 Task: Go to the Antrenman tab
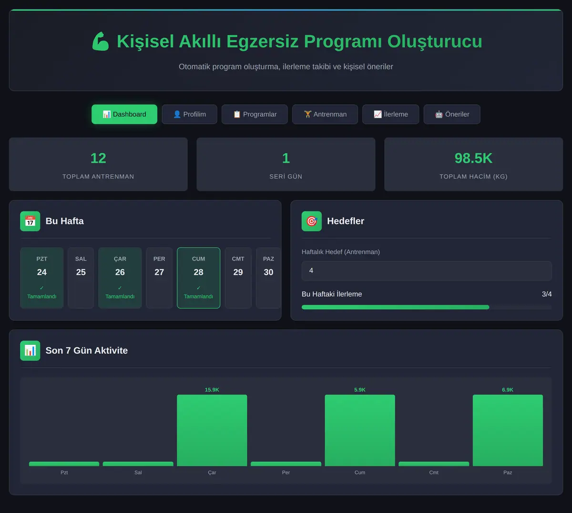tap(325, 114)
